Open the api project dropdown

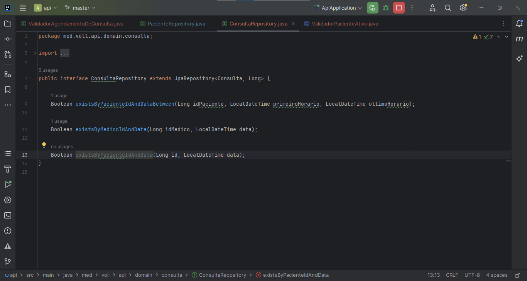(x=46, y=8)
